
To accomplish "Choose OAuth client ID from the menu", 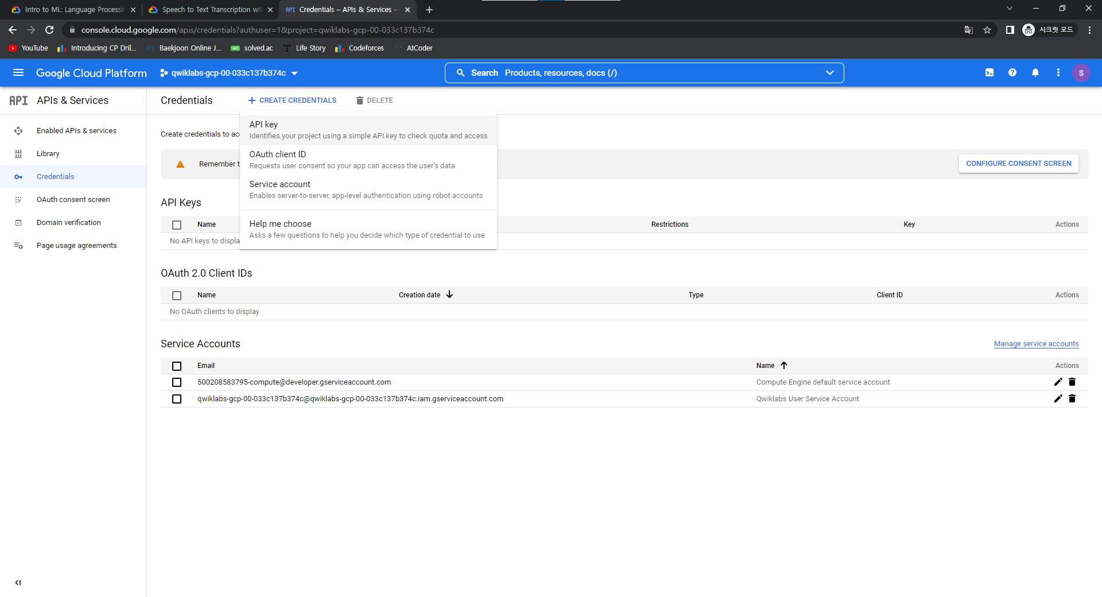I will coord(368,160).
